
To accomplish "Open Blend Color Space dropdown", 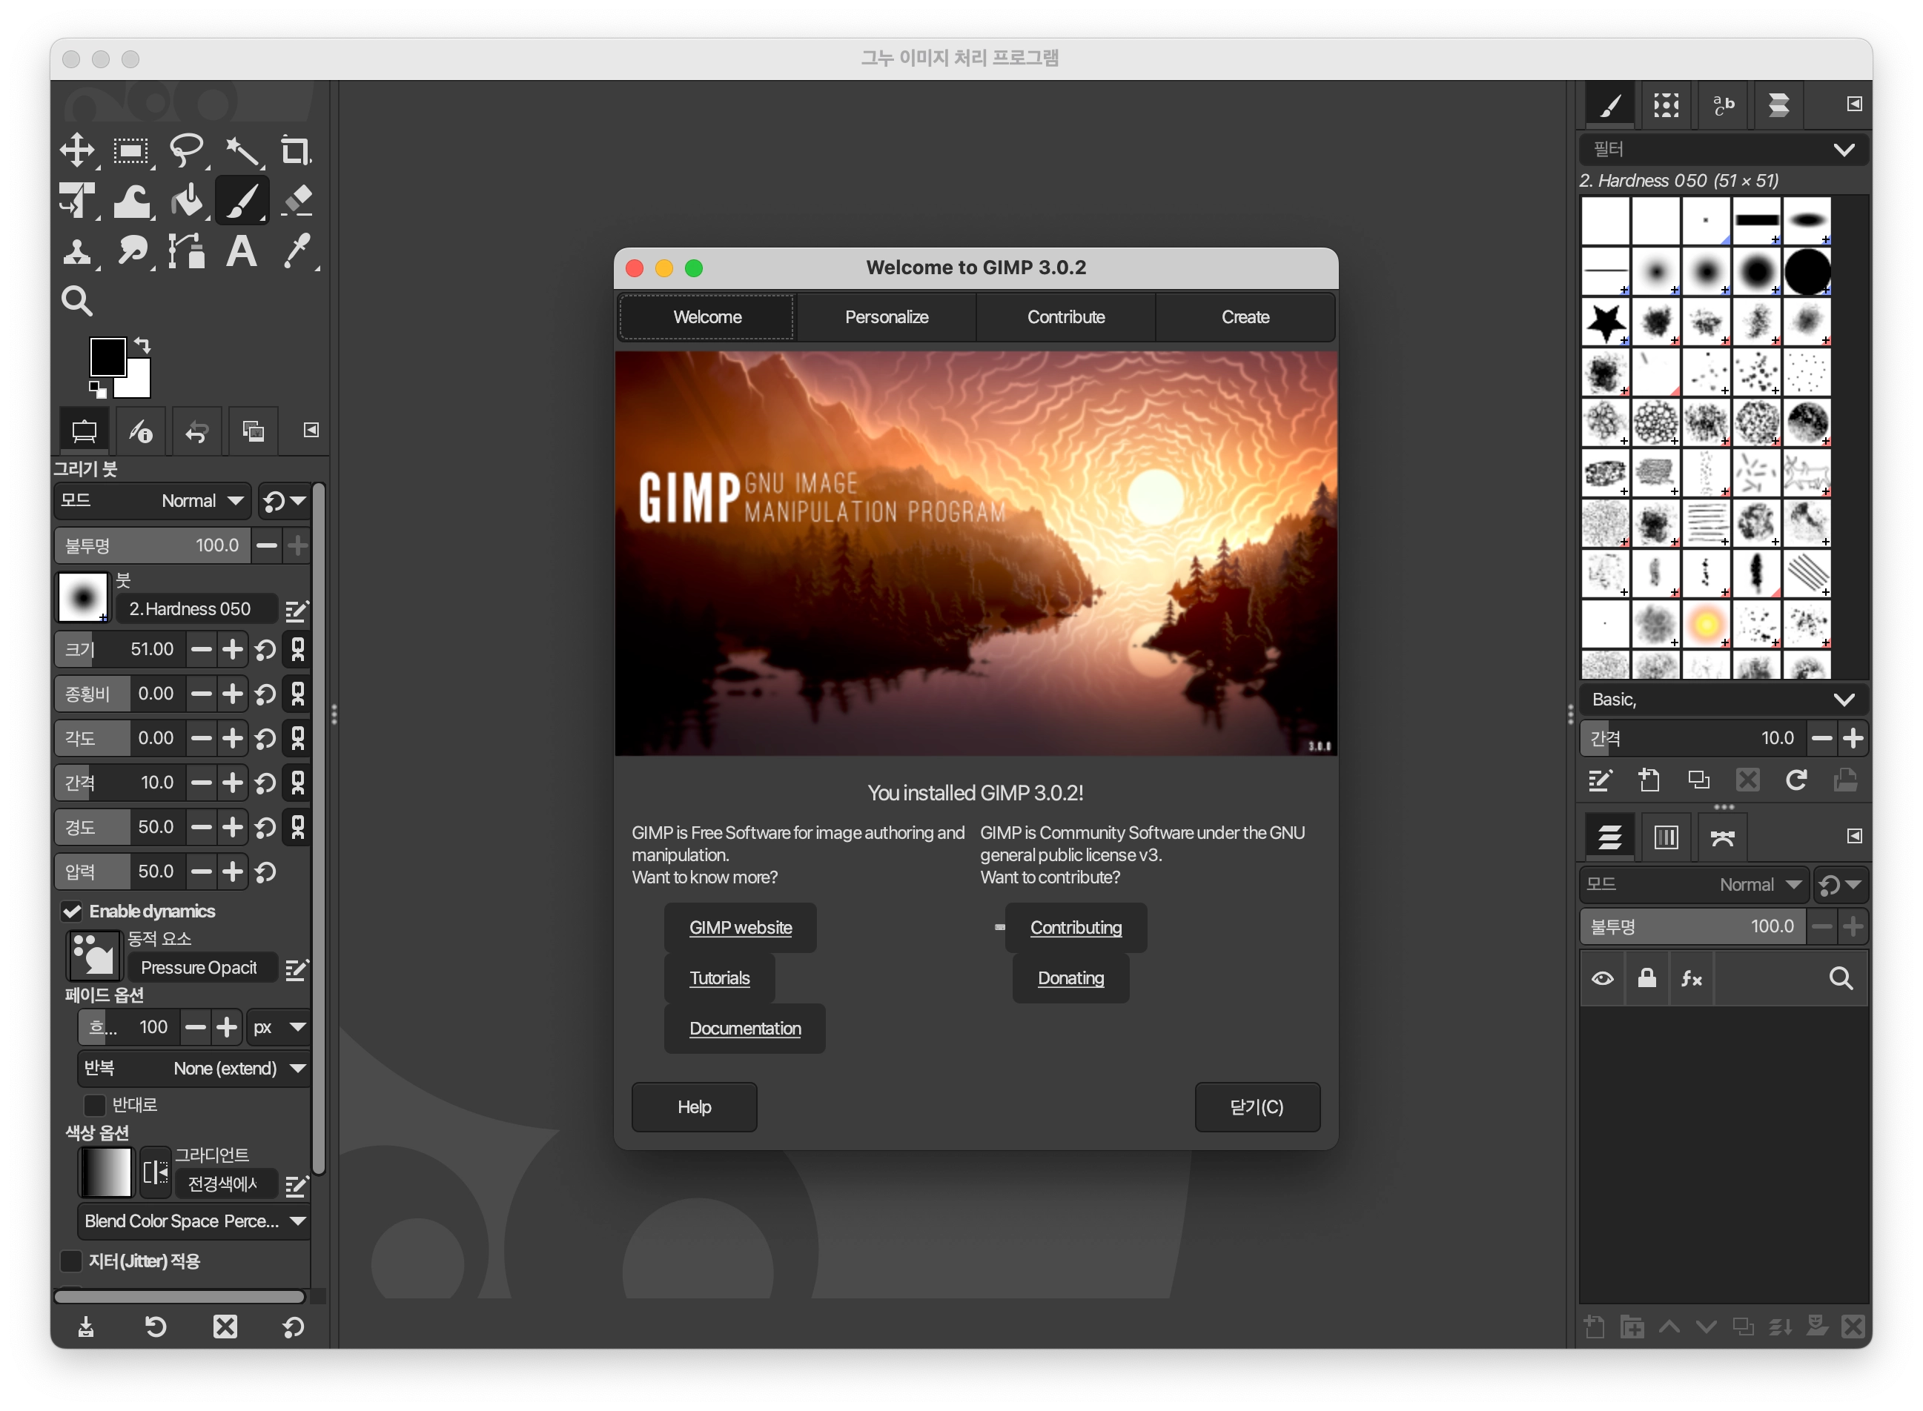I will (x=194, y=1222).
